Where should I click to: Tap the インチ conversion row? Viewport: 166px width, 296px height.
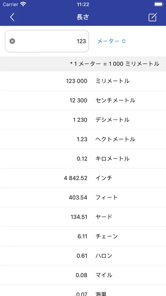(83, 178)
